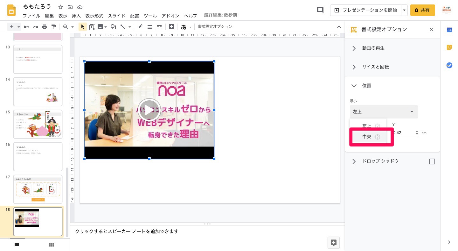Close the 書式設定オプション panel
The height and width of the screenshot is (251, 458).
click(x=432, y=30)
